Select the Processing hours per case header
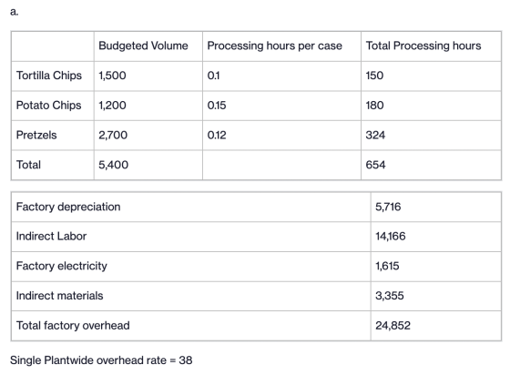 click(x=274, y=46)
